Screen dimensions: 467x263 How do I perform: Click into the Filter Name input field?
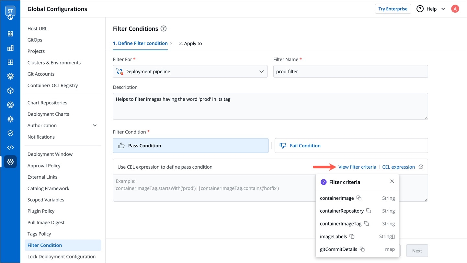350,71
